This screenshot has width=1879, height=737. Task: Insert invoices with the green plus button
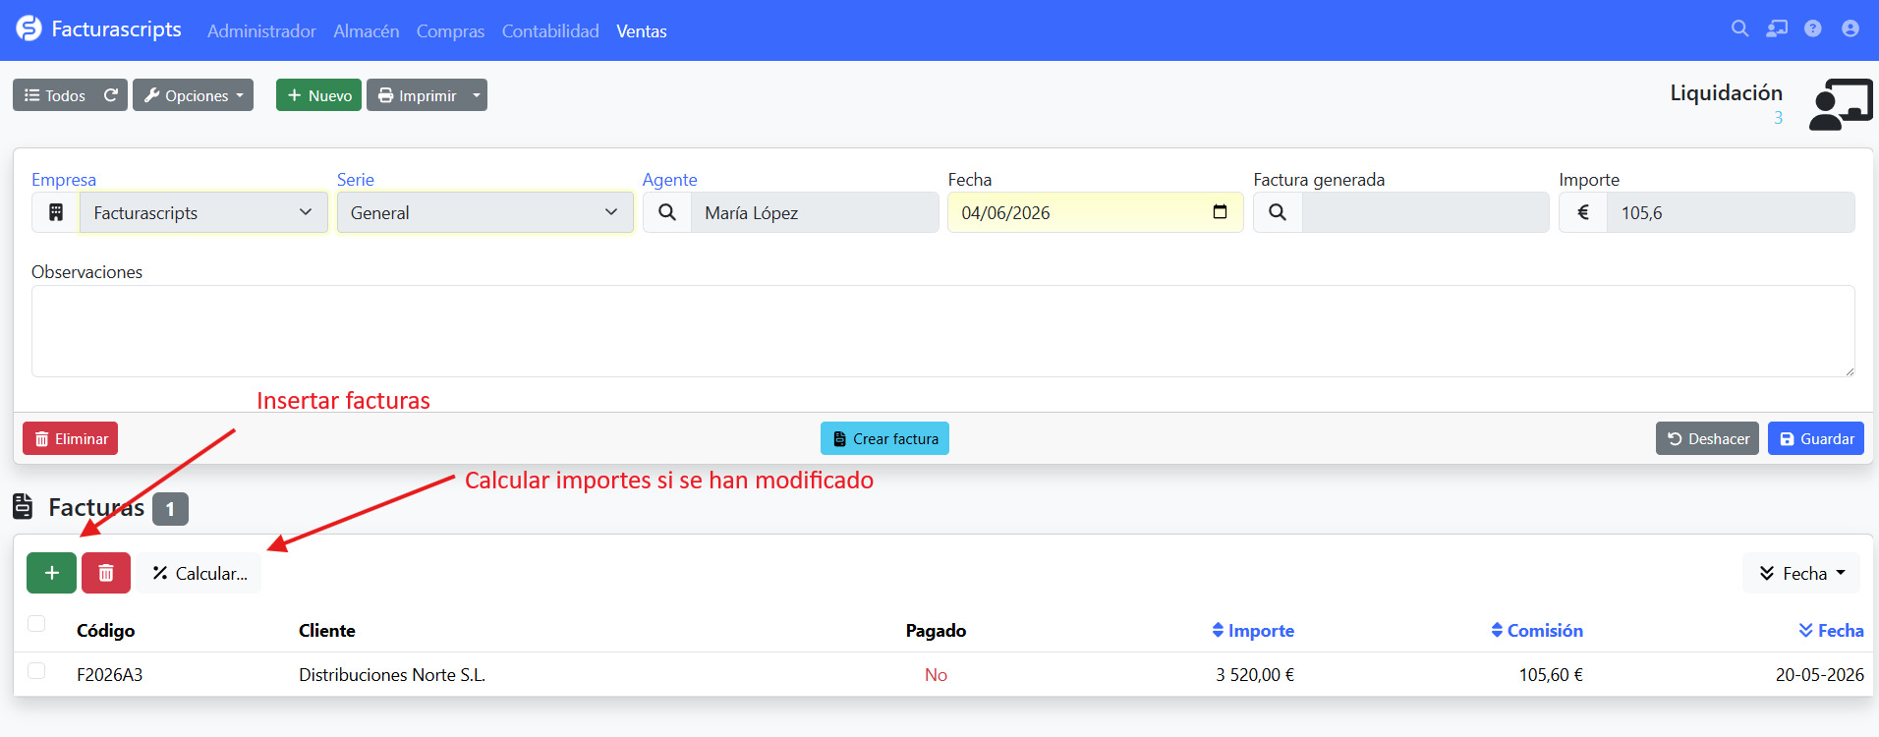(x=51, y=573)
